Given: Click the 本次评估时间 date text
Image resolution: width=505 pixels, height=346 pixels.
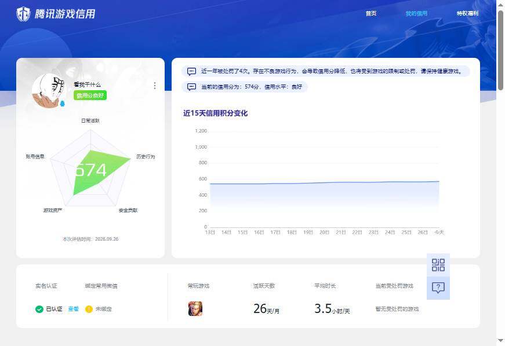Looking at the screenshot, I should coord(90,239).
